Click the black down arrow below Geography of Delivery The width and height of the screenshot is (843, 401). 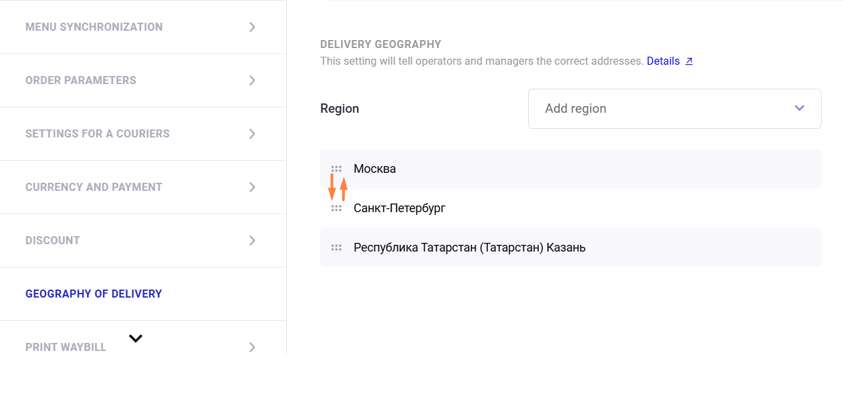click(136, 338)
